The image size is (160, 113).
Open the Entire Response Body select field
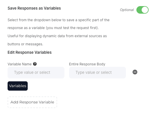(97, 73)
